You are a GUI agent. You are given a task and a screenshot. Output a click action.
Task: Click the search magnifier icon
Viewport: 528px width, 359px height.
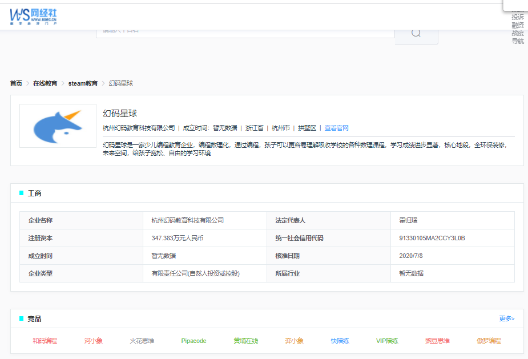click(416, 33)
